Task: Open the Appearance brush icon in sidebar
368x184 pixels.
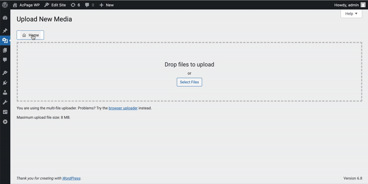Action: [5, 73]
